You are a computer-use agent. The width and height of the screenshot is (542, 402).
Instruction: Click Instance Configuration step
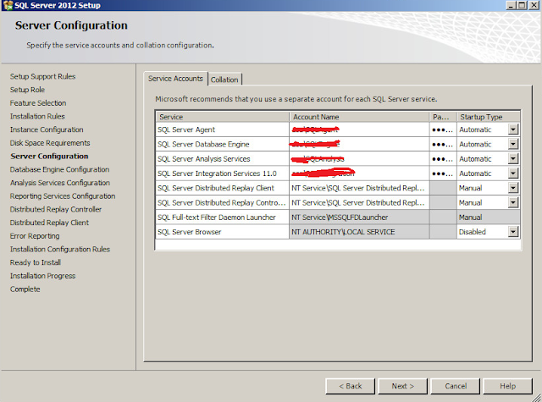(47, 129)
